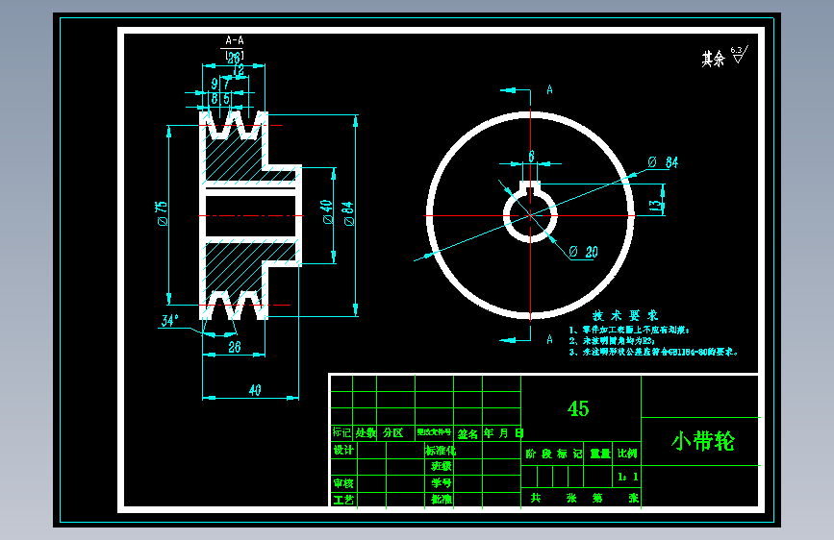Click the "7" dimension above the grooves
Image resolution: width=834 pixels, height=540 pixels.
[x=227, y=84]
